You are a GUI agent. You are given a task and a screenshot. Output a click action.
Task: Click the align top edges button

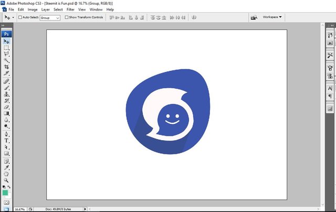click(x=111, y=17)
